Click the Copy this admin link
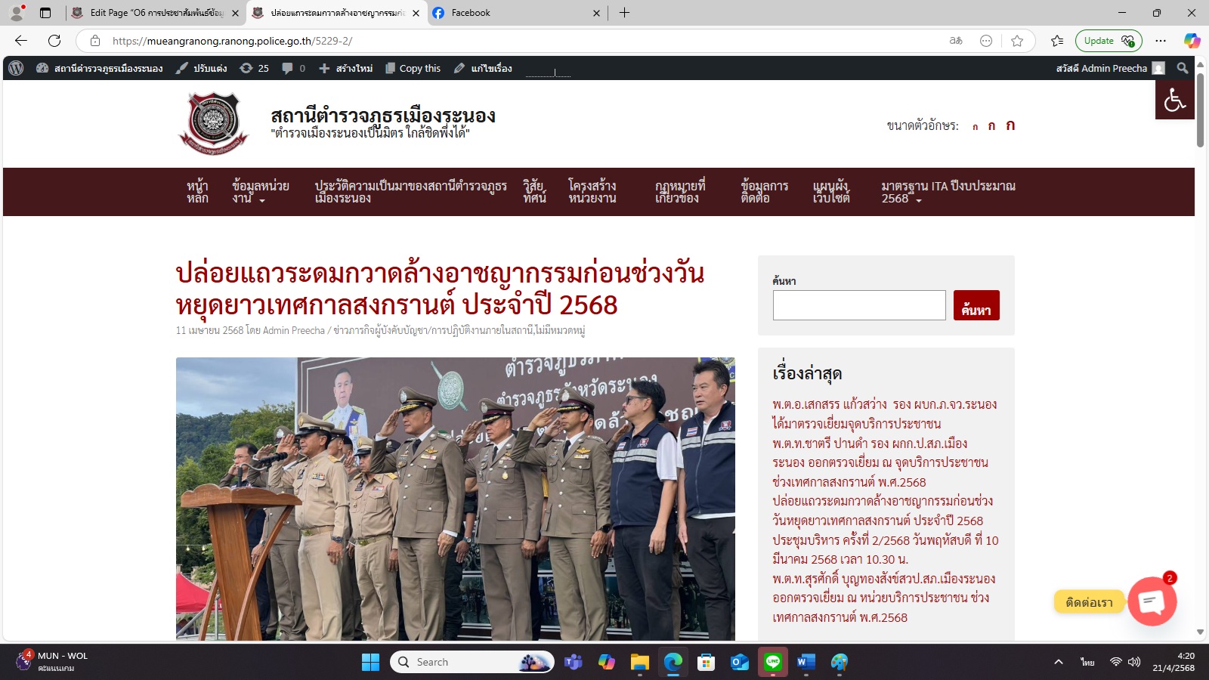 point(413,68)
